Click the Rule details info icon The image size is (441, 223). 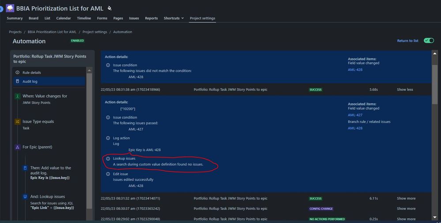18,72
